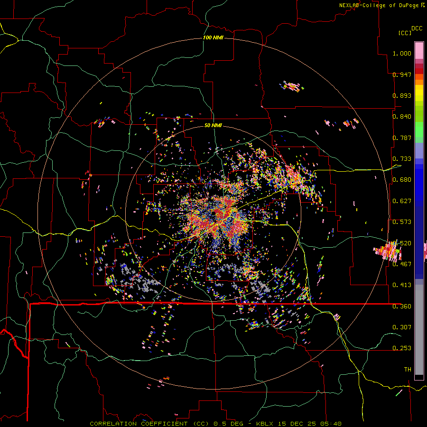This screenshot has width=427, height=427.
Task: Select the 0.627 scale value
Action: (x=402, y=201)
